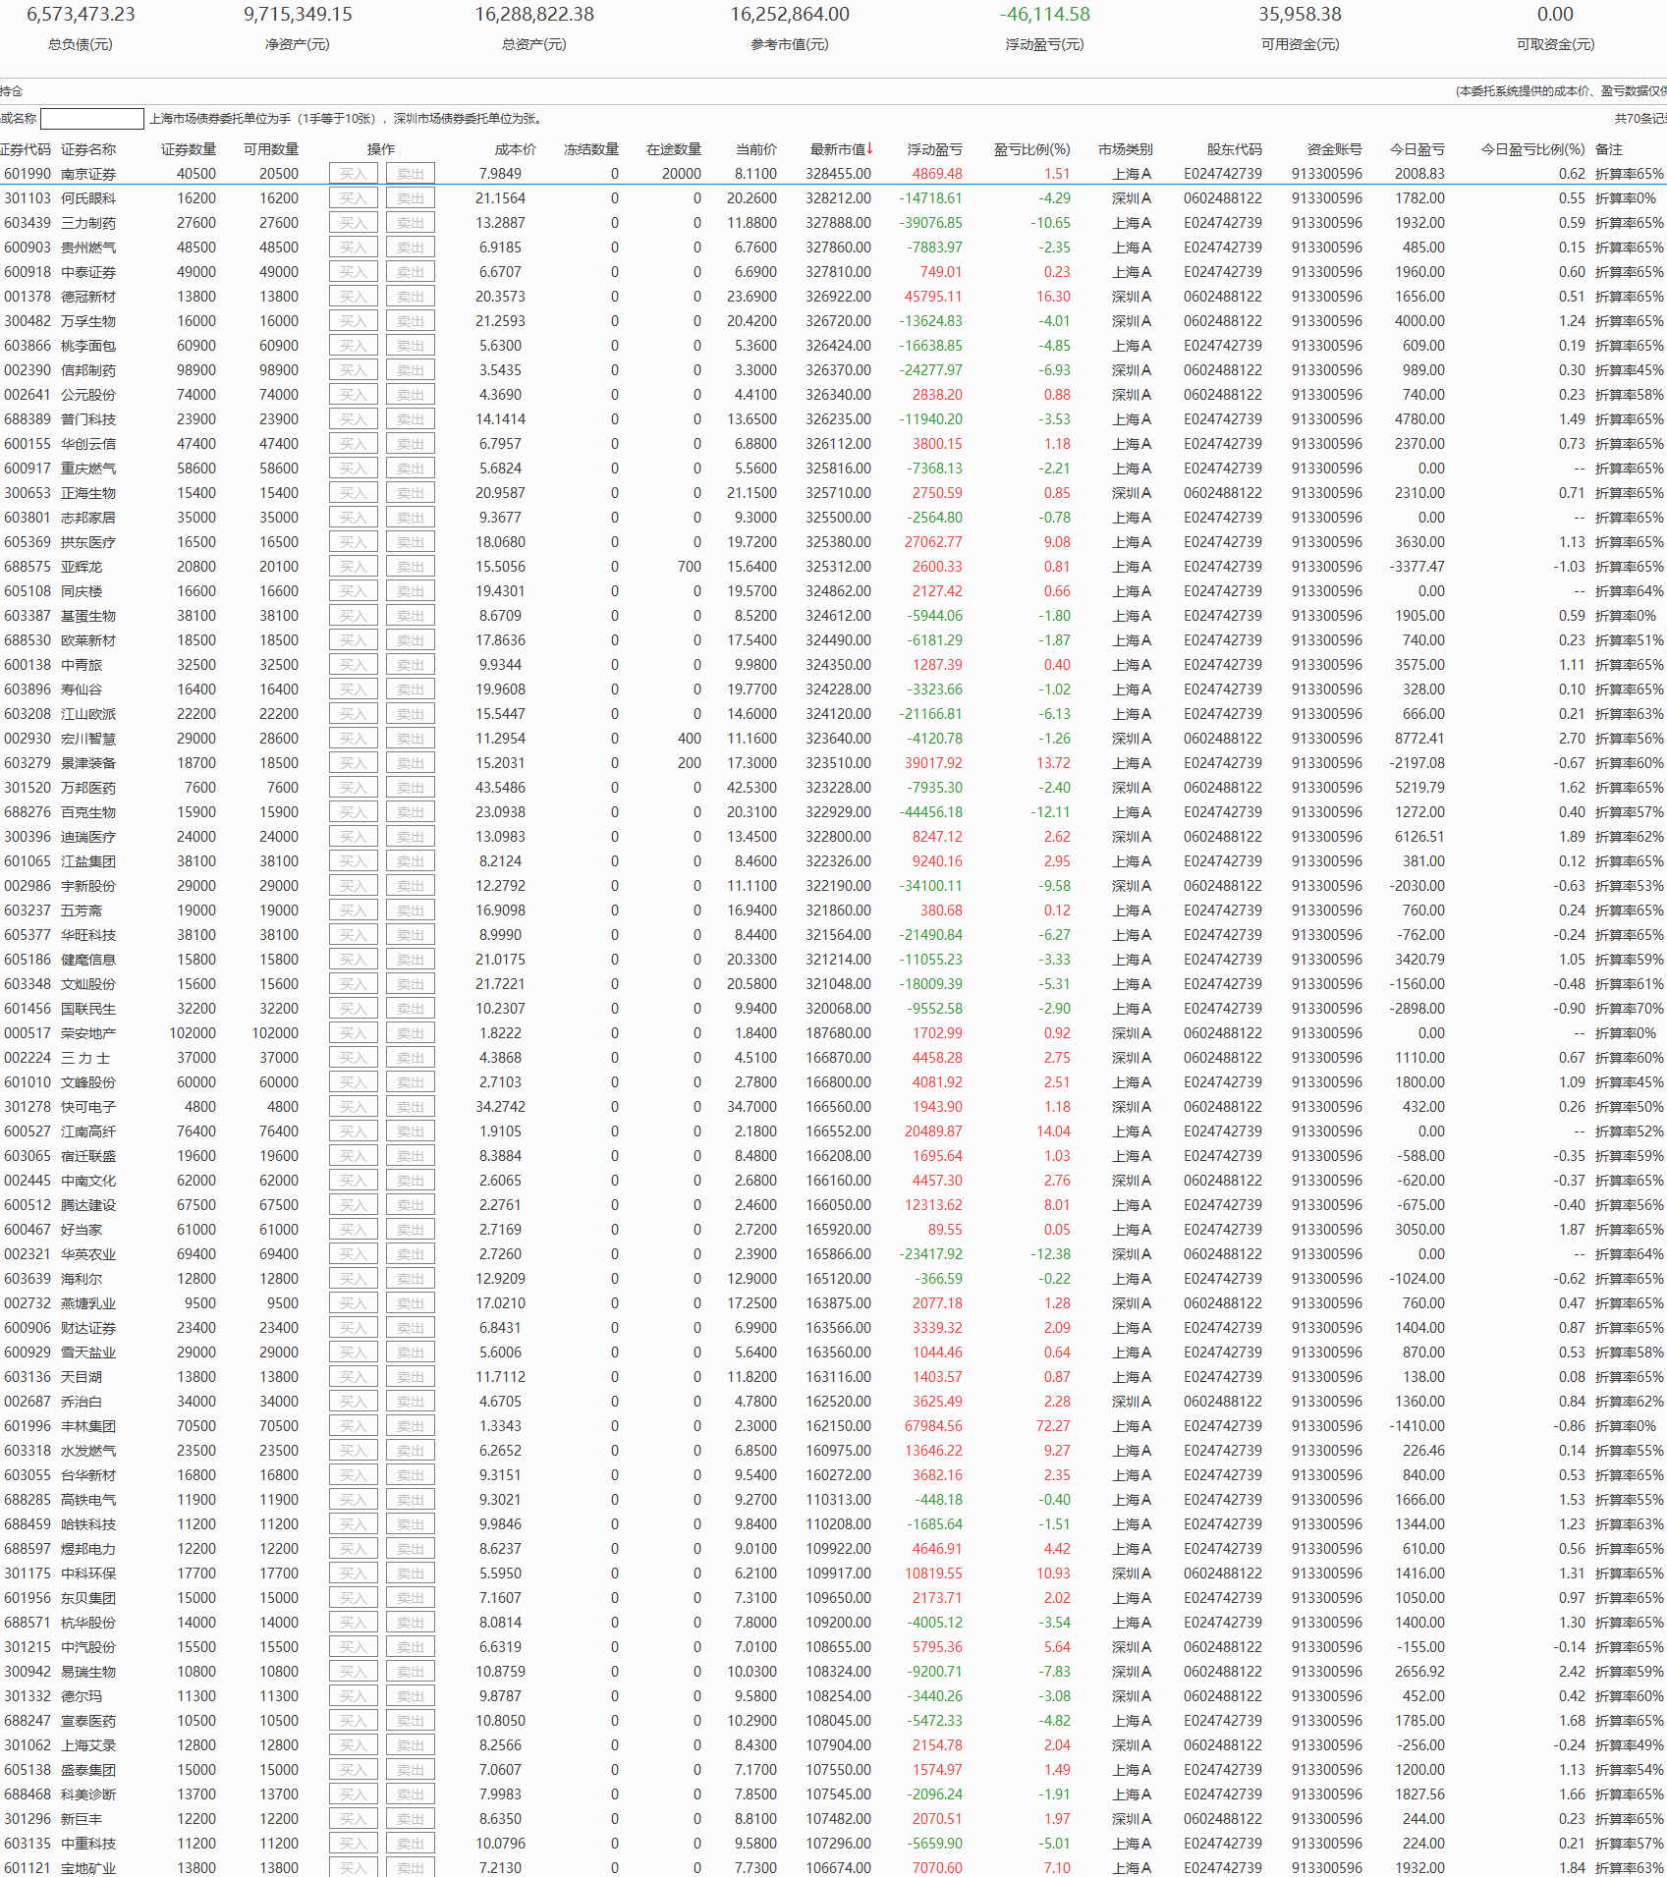
Task: Click 卖出 for 301103 何氏眼科
Action: [411, 198]
